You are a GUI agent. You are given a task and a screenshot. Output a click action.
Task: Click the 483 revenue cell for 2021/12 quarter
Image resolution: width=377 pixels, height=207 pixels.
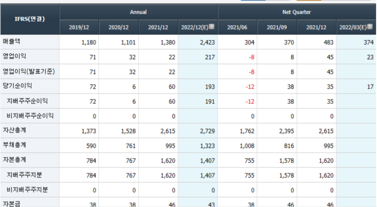[x=317, y=42]
